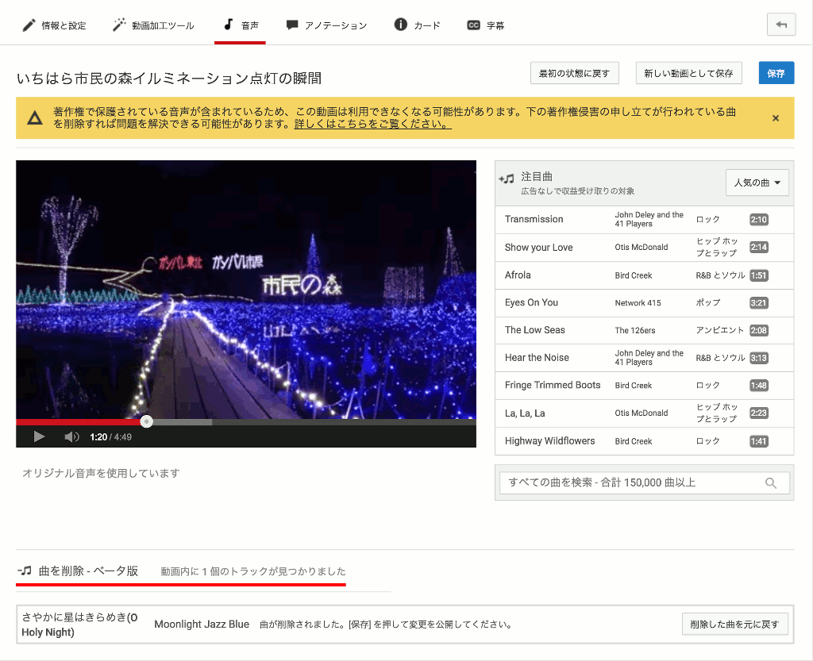Click the back arrow button at top right

pyautogui.click(x=781, y=25)
